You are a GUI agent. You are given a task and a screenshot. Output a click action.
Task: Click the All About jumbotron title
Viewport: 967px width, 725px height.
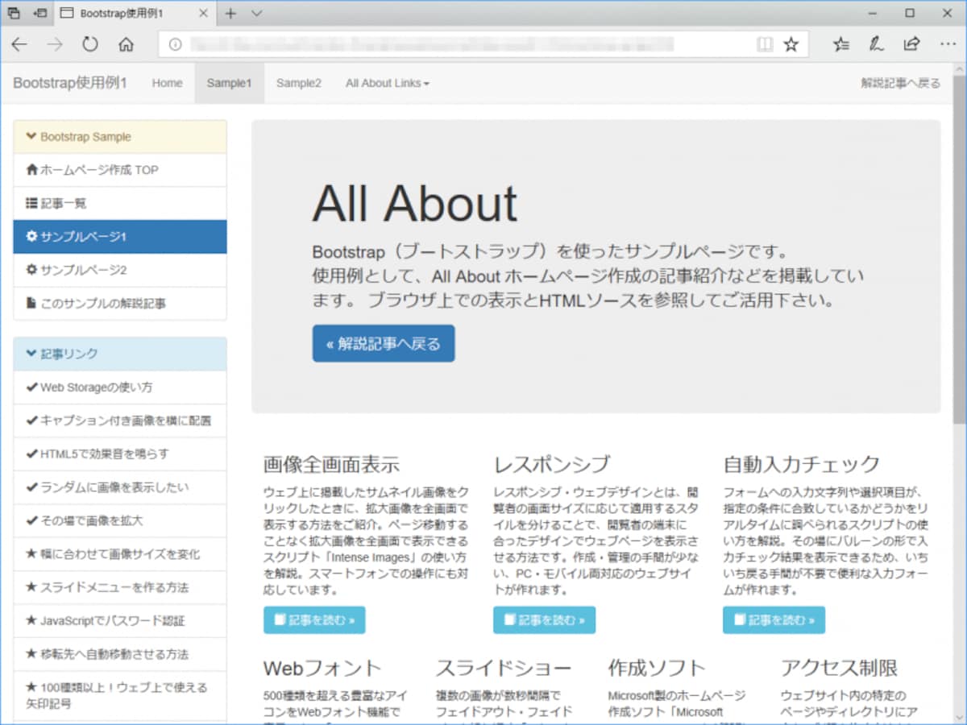click(415, 204)
